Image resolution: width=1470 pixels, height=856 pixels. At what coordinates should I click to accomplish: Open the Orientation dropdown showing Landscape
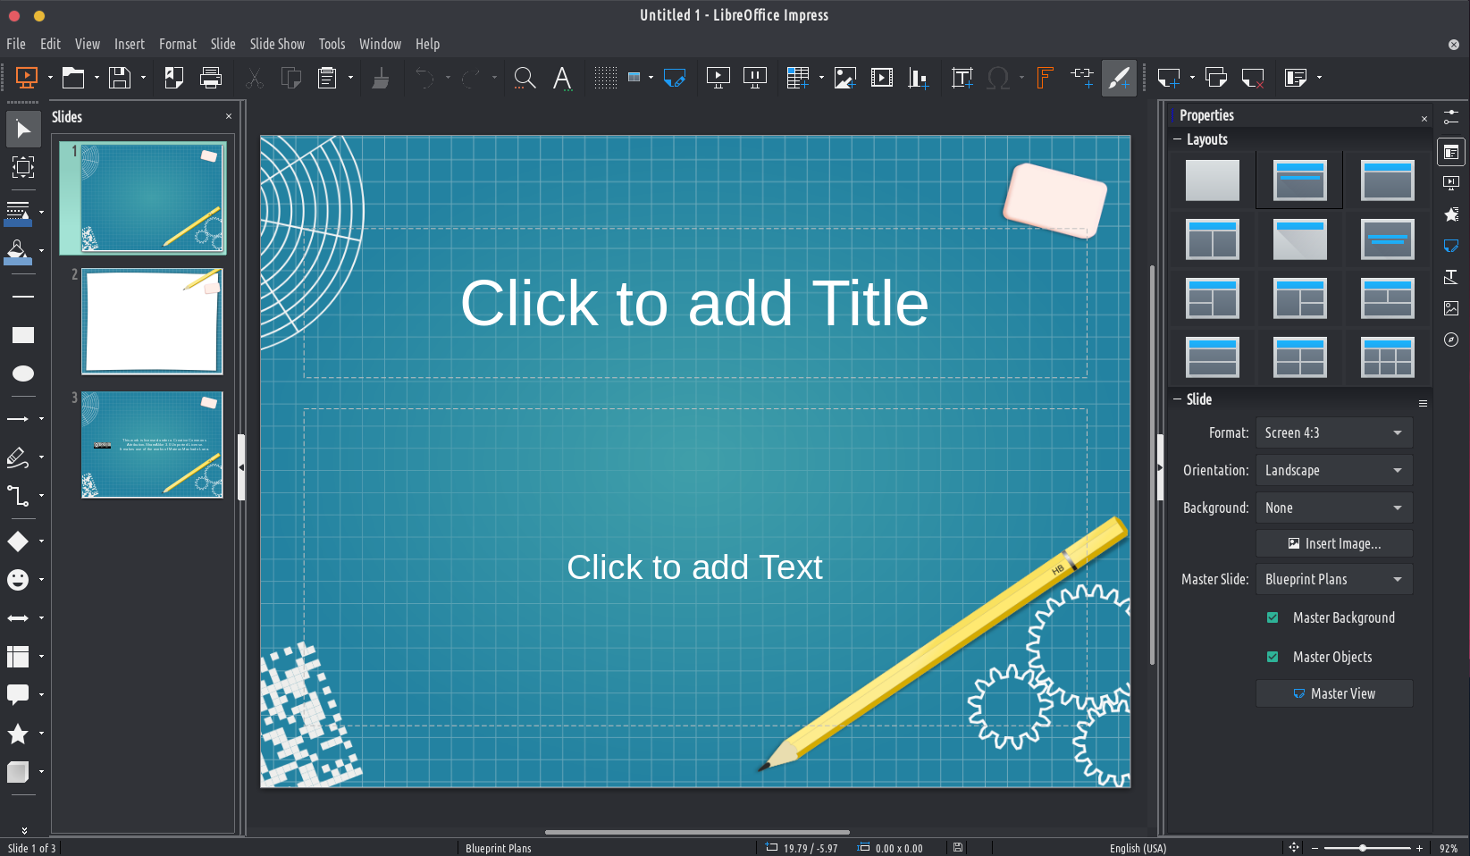[1333, 470]
